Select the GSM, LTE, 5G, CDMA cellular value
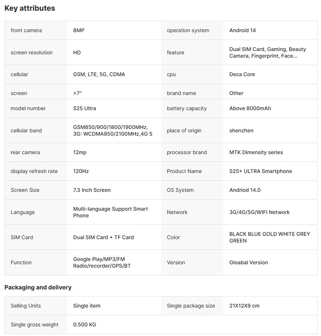The image size is (321, 336). pyautogui.click(x=99, y=74)
